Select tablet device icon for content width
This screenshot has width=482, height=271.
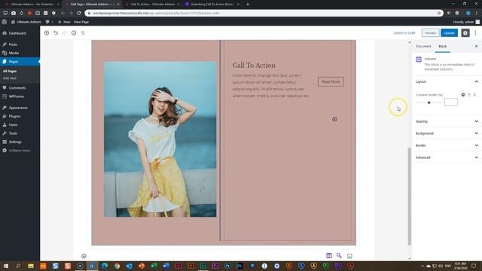tap(468, 95)
